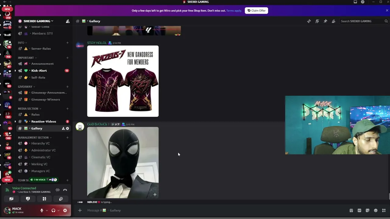Toggle the member list panel
390x219 pixels.
pos(334,21)
